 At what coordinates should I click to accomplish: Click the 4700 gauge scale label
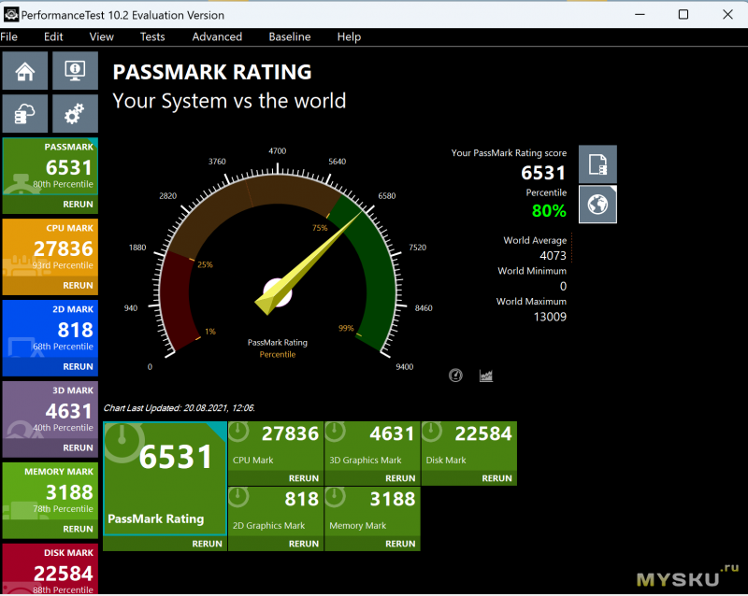click(277, 151)
